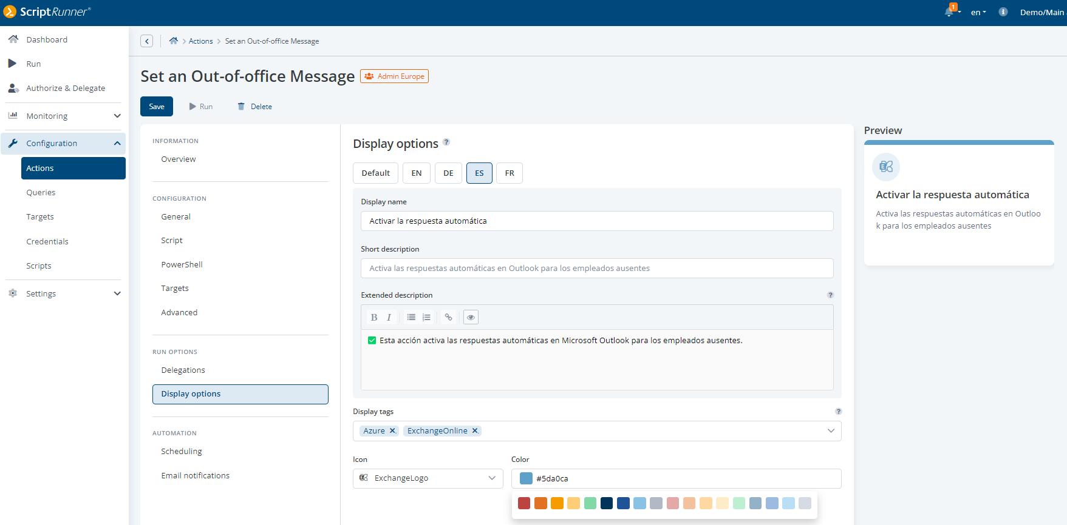Viewport: 1067px width, 525px height.
Task: Expand the Settings menu chevron
Action: 117,293
